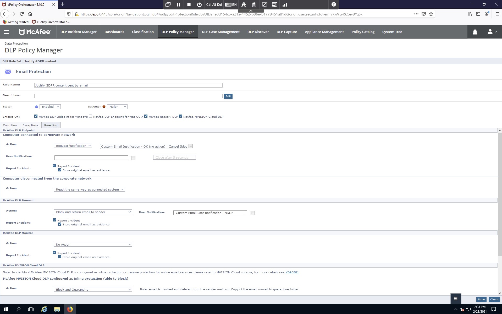
Task: Pause the remote session
Action: click(x=178, y=5)
